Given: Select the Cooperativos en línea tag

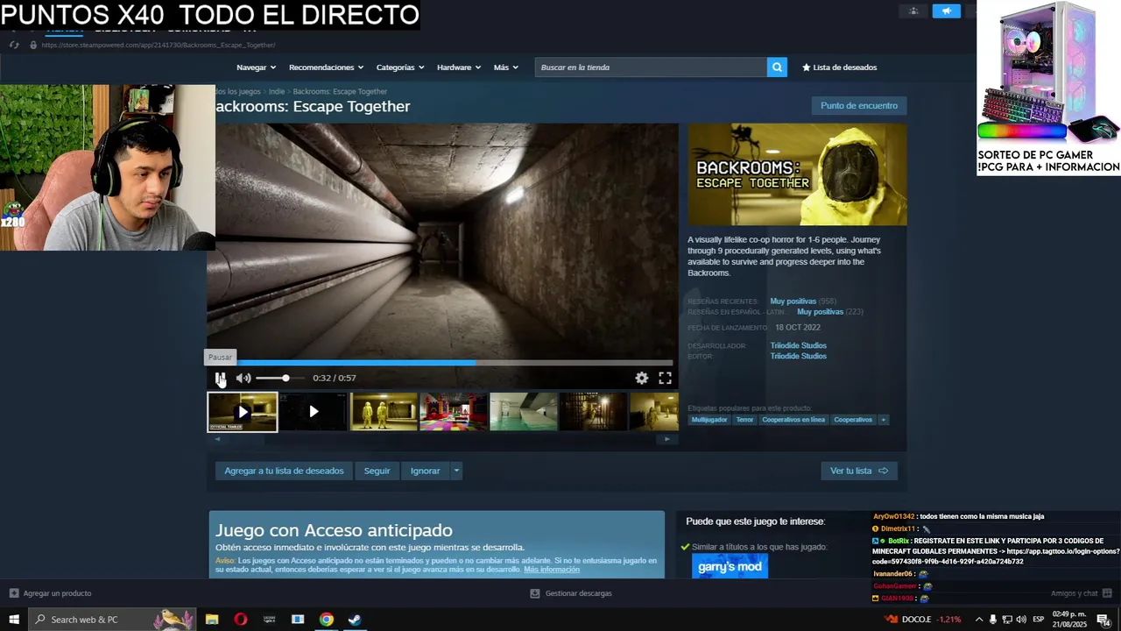Looking at the screenshot, I should (793, 420).
